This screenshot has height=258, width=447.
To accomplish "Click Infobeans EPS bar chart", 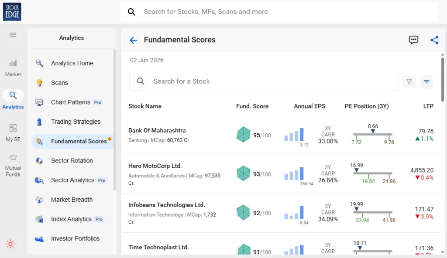I will 294,213.
